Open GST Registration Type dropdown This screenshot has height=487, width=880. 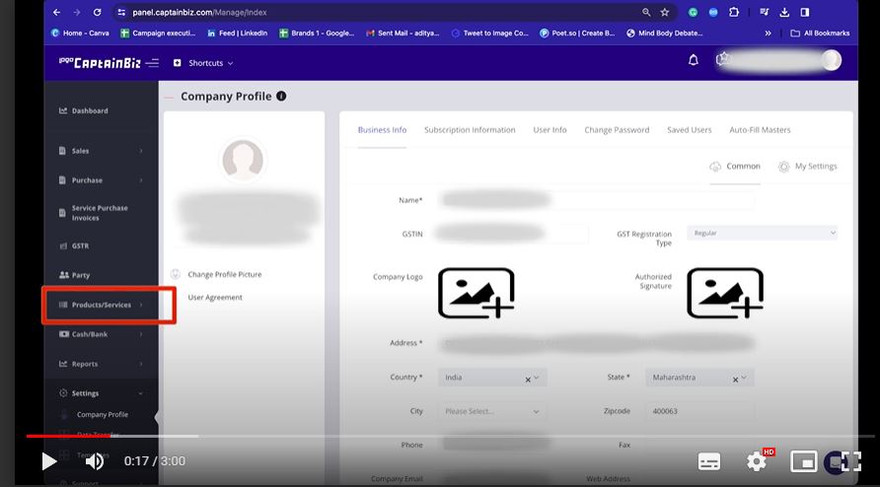(x=763, y=233)
